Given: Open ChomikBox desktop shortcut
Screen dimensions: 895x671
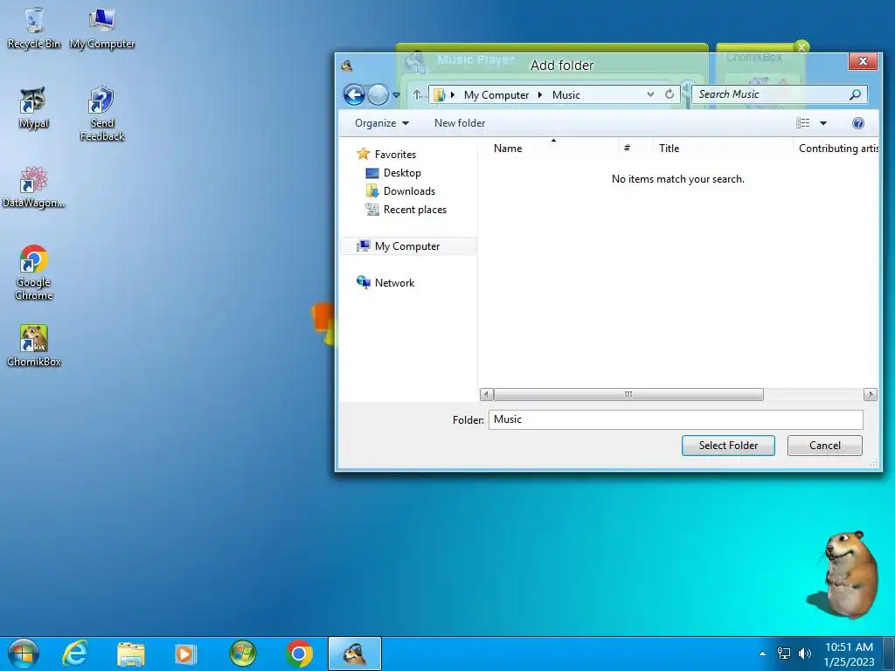Looking at the screenshot, I should point(34,346).
